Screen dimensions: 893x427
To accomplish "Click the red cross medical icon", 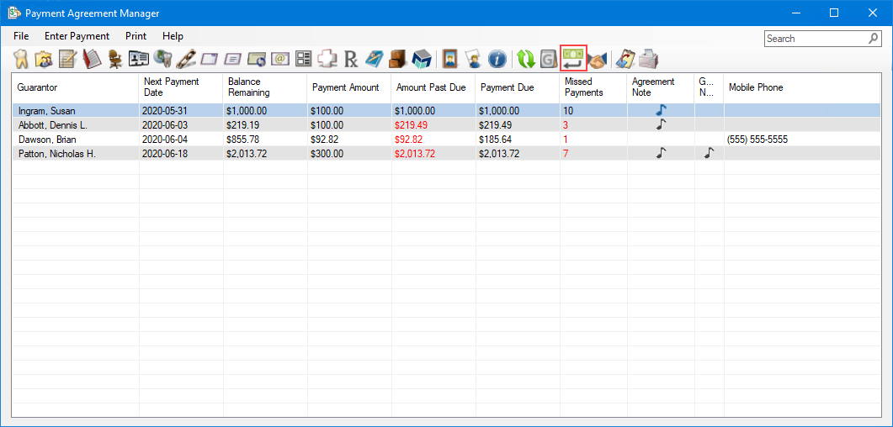I will pyautogui.click(x=327, y=59).
